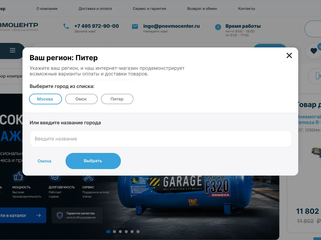Open Сервис и гарантия page
The width and height of the screenshot is (321, 240).
pos(150,9)
